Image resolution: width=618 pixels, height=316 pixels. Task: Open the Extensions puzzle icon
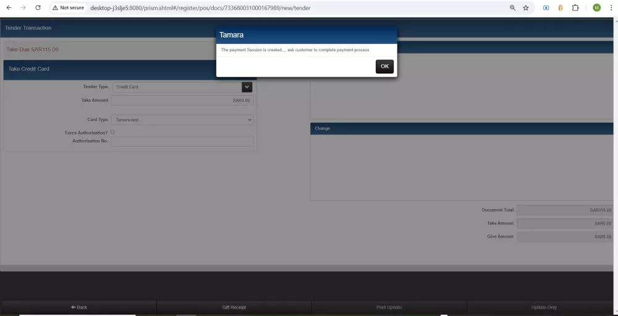point(575,8)
